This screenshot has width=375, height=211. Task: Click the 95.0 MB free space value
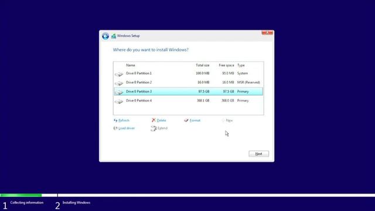228,73
